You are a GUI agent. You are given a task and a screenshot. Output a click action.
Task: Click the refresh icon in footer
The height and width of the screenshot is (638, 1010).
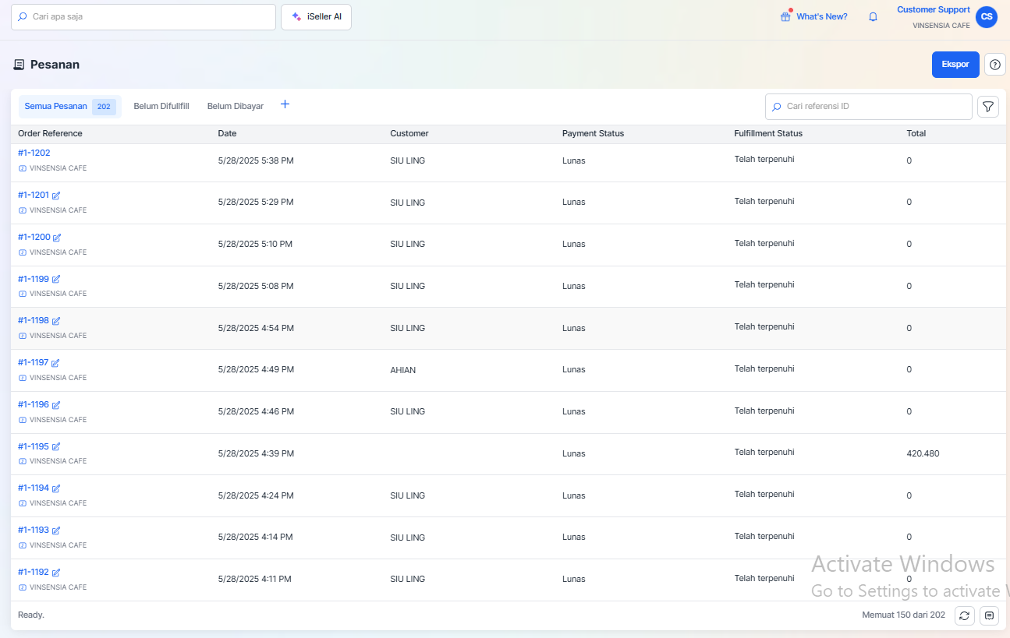[x=965, y=615]
